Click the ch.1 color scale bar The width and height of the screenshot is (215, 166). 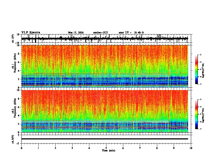click(197, 69)
